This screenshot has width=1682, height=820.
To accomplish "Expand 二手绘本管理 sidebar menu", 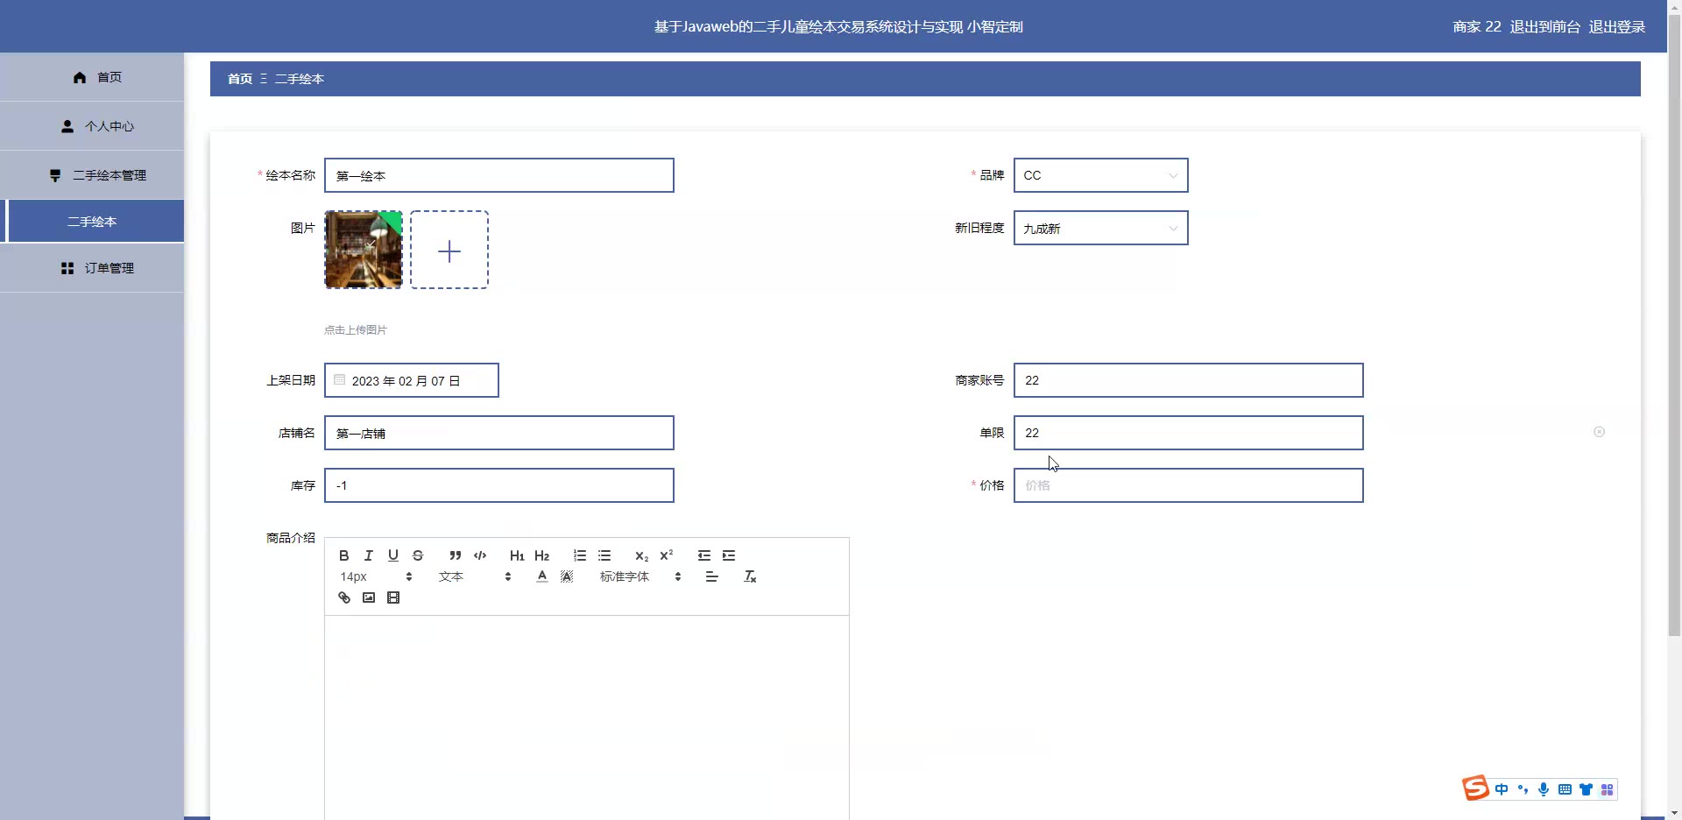I will 92,175.
